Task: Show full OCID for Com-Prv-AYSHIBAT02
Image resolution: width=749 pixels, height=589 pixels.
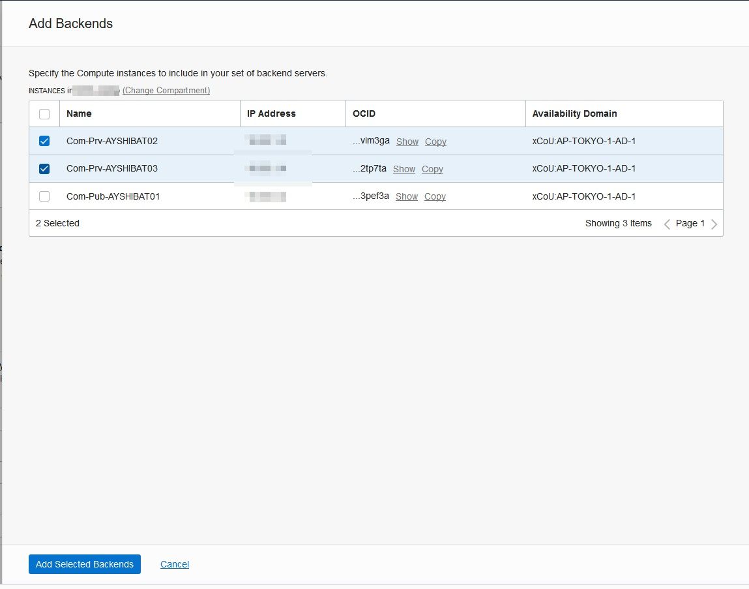Action: 407,142
